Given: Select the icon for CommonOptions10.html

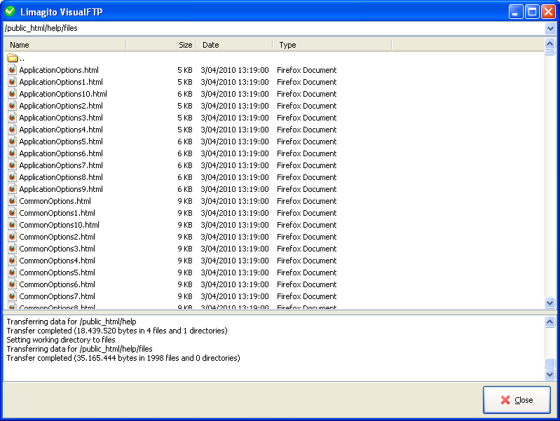Looking at the screenshot, I should coord(12,225).
